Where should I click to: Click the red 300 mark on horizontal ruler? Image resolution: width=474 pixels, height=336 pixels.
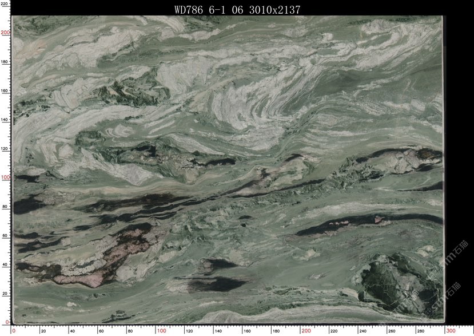(451, 331)
